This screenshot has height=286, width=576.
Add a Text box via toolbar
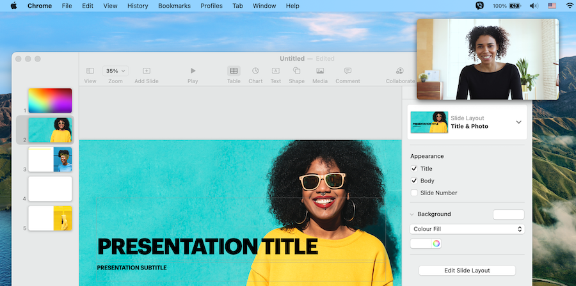[275, 71]
